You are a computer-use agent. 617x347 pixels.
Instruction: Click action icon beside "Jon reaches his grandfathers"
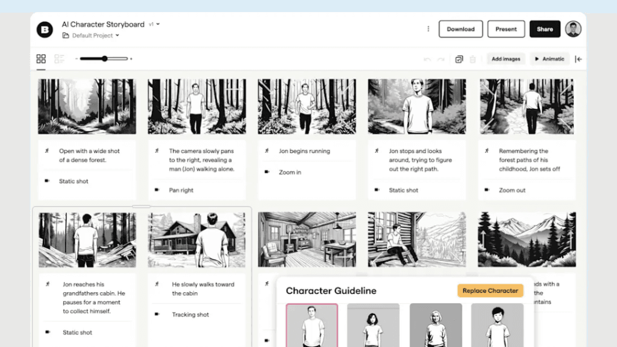48,284
